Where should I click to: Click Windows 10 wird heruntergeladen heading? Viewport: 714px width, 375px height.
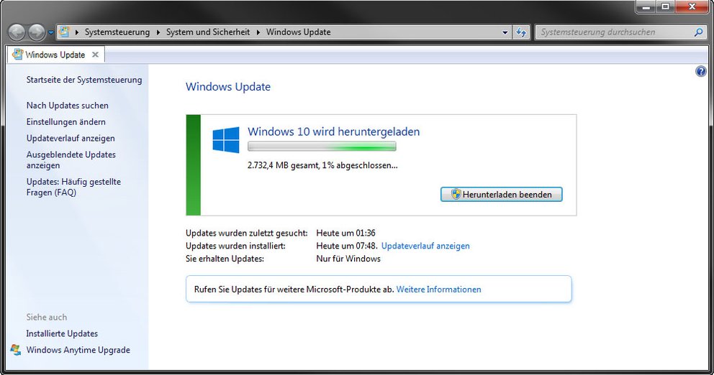(x=334, y=131)
